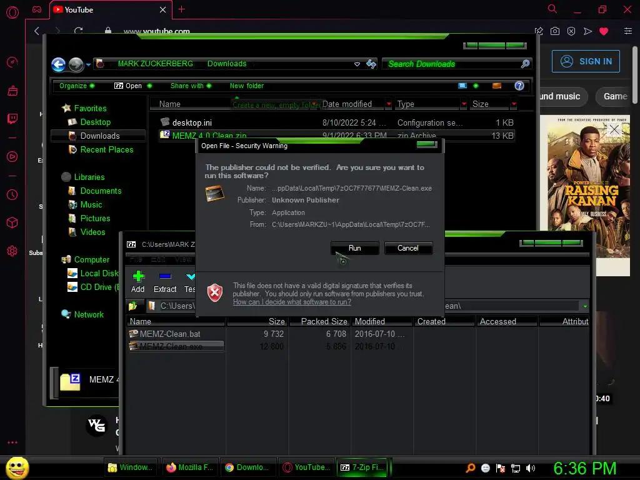Open the Share with menu
The height and width of the screenshot is (480, 640).
click(191, 86)
